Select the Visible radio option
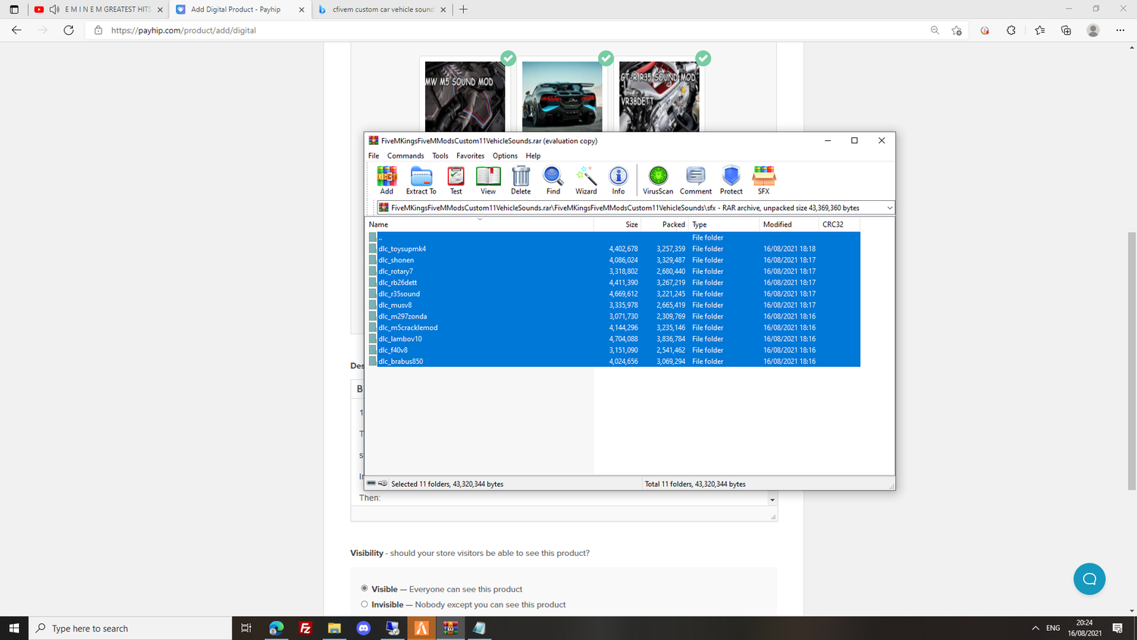This screenshot has width=1137, height=640. (365, 588)
